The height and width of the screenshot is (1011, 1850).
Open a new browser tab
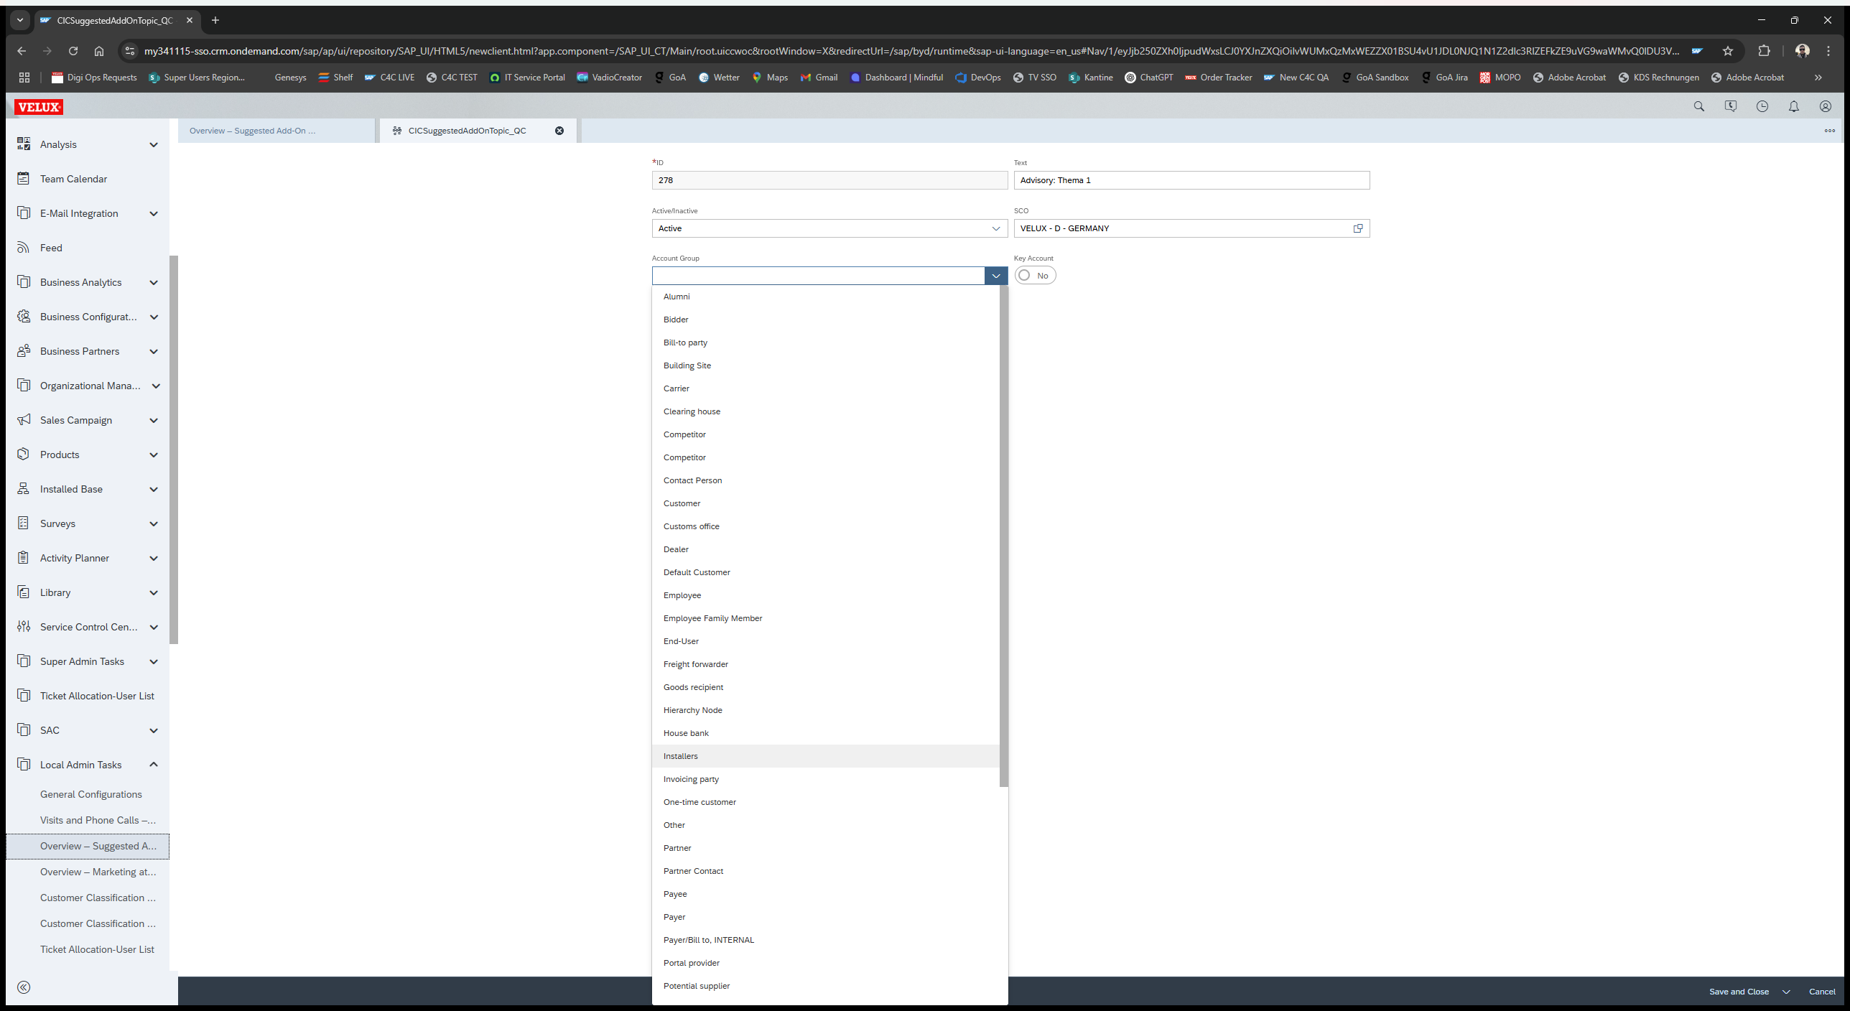click(x=215, y=20)
